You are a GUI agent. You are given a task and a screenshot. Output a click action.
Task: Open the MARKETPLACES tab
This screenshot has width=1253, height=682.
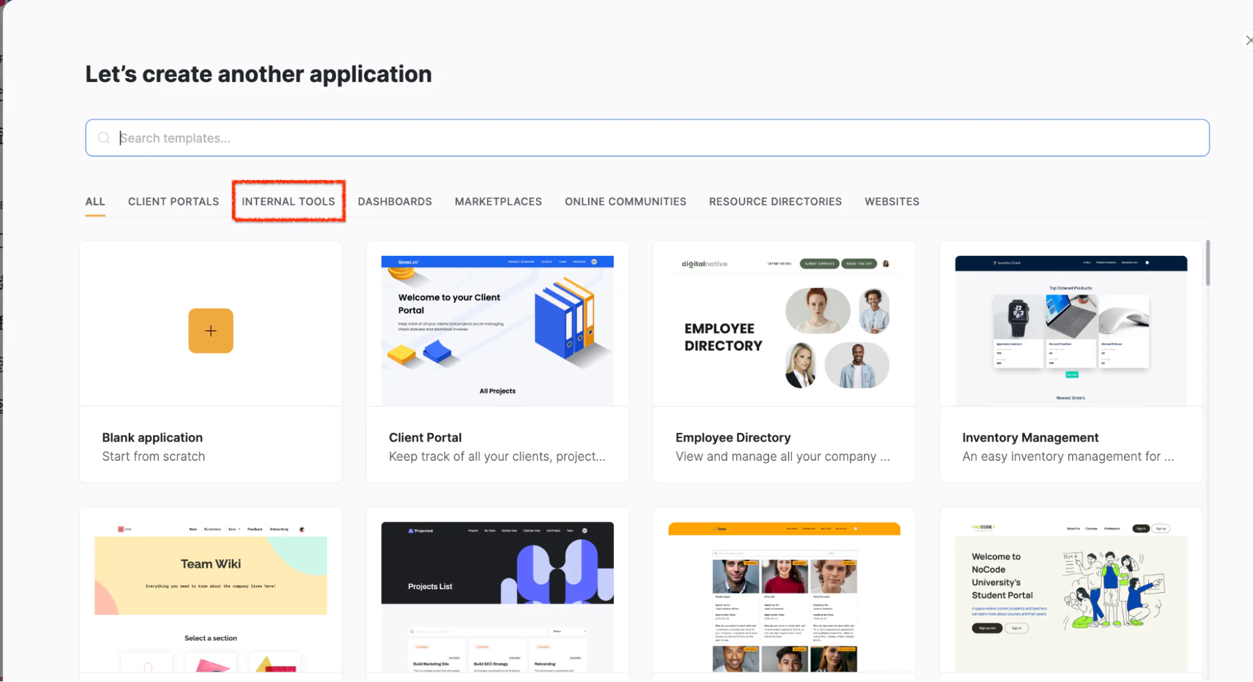click(x=498, y=202)
